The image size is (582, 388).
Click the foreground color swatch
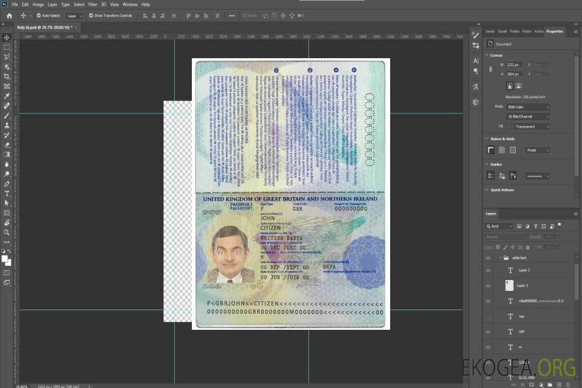5,259
